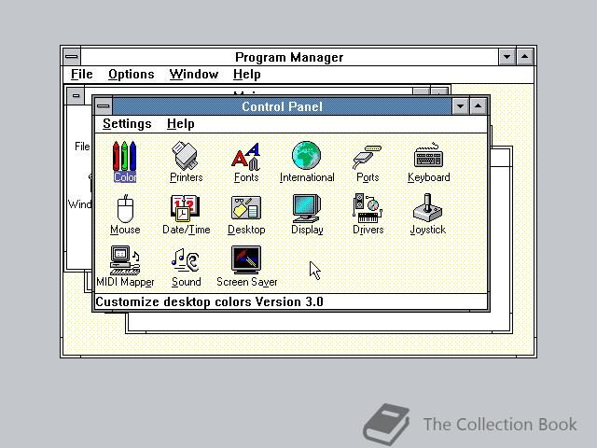
Task: Open the Help menu in Program Manager
Action: [246, 74]
